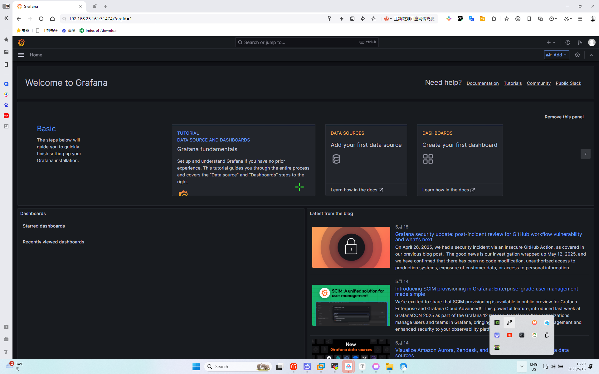This screenshot has width=599, height=374.
Task: Click the Grafana logo icon
Action: pos(21,42)
